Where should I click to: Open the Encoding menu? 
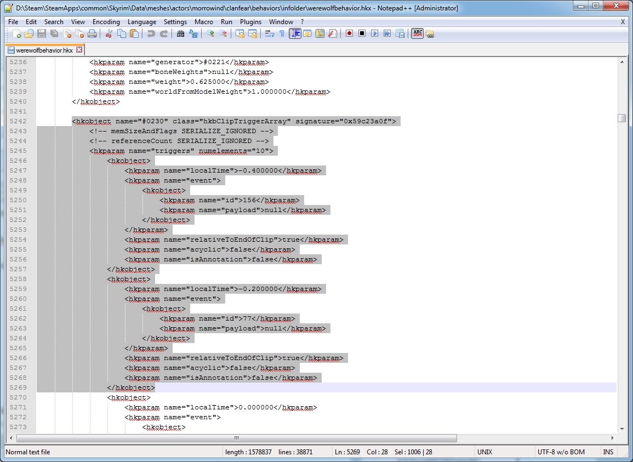coord(106,22)
